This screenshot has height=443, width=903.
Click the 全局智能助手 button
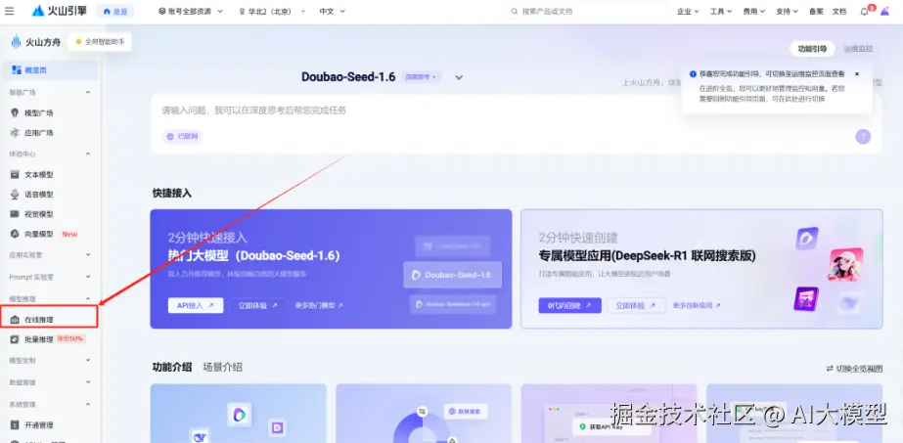point(100,41)
